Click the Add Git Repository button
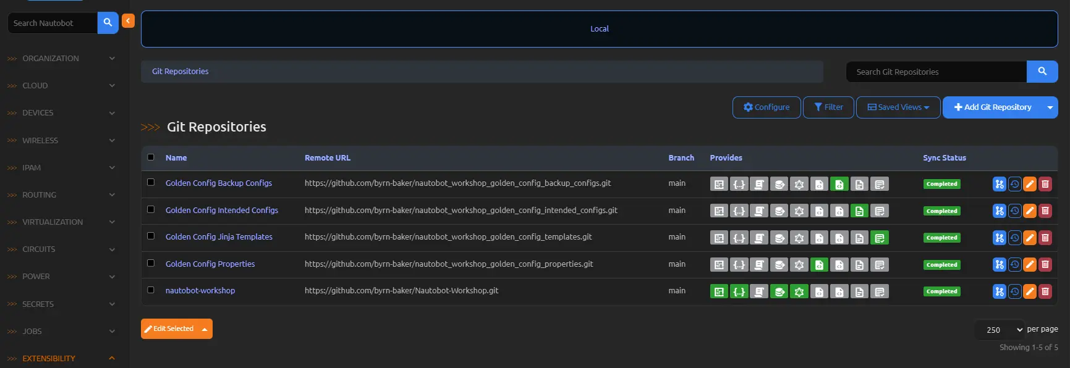 (993, 107)
